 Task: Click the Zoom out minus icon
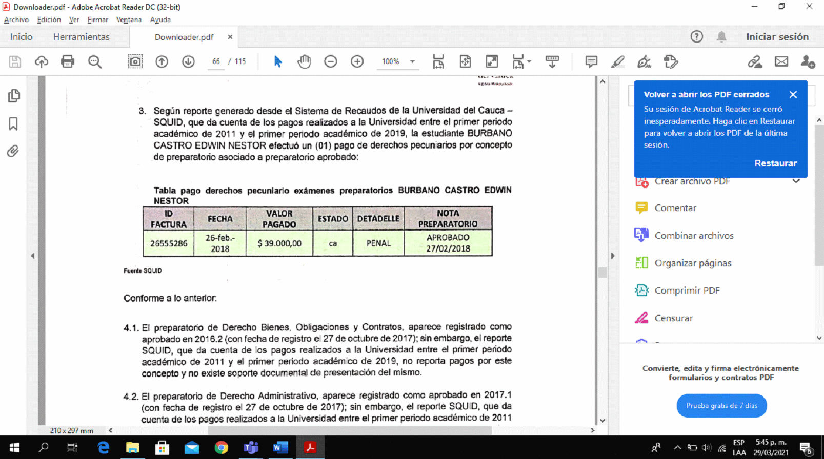coord(331,61)
